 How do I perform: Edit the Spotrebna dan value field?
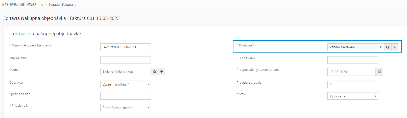[126, 96]
